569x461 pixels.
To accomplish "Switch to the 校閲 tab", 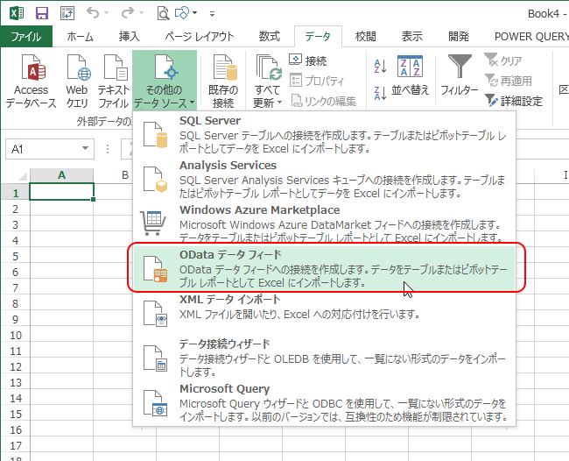I will coord(365,36).
